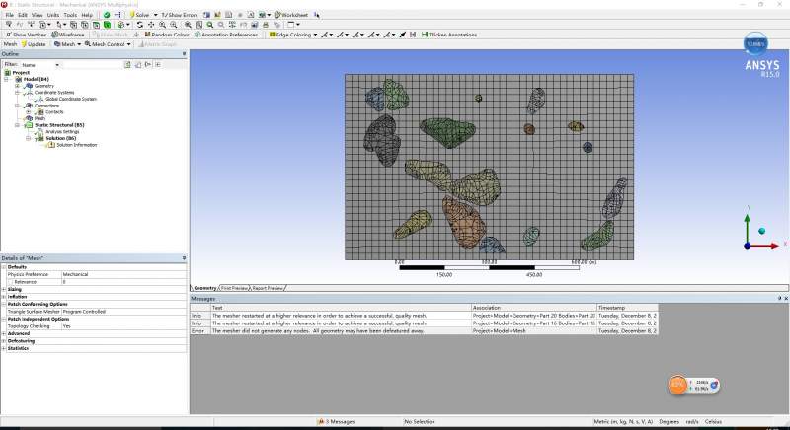The height and width of the screenshot is (430, 790).
Task: Open the Solve dropdown arrow
Action: tap(155, 15)
